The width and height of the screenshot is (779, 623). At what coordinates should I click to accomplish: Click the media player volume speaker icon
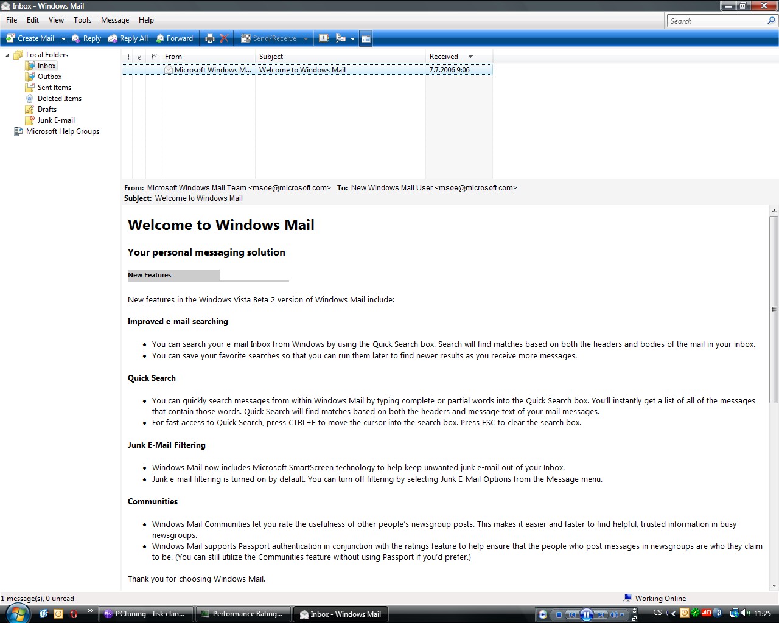[615, 614]
